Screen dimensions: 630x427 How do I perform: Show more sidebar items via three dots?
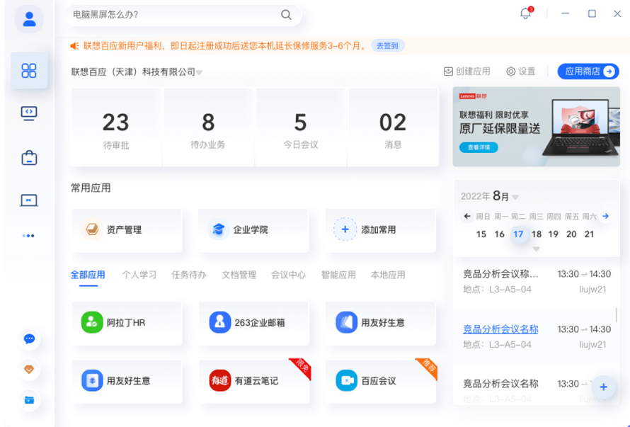tap(28, 236)
